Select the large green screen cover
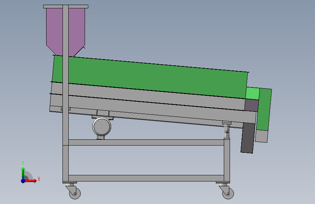315x204 pixels. tap(150, 76)
